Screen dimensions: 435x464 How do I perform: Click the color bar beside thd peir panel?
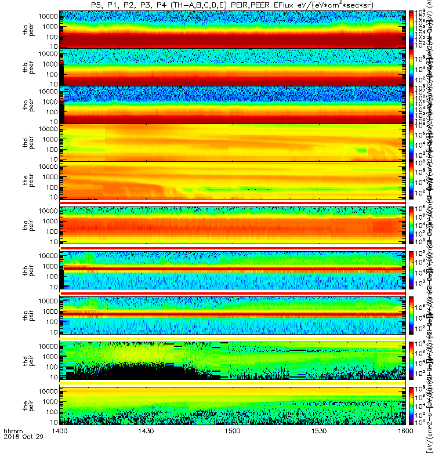click(x=411, y=360)
